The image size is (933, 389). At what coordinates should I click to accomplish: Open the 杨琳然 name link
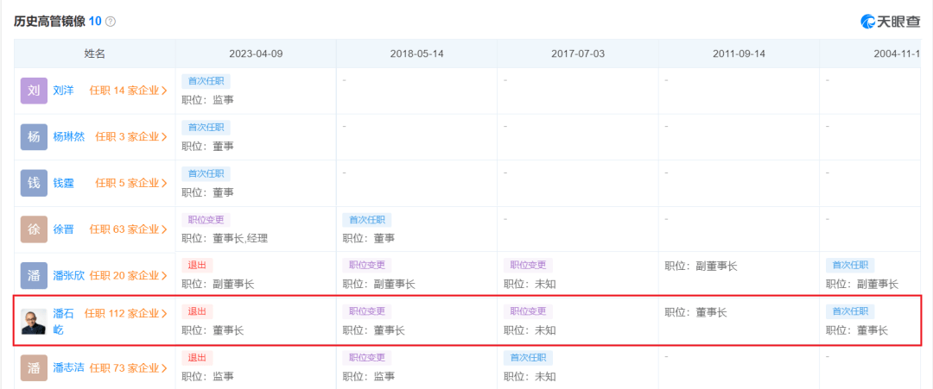68,136
